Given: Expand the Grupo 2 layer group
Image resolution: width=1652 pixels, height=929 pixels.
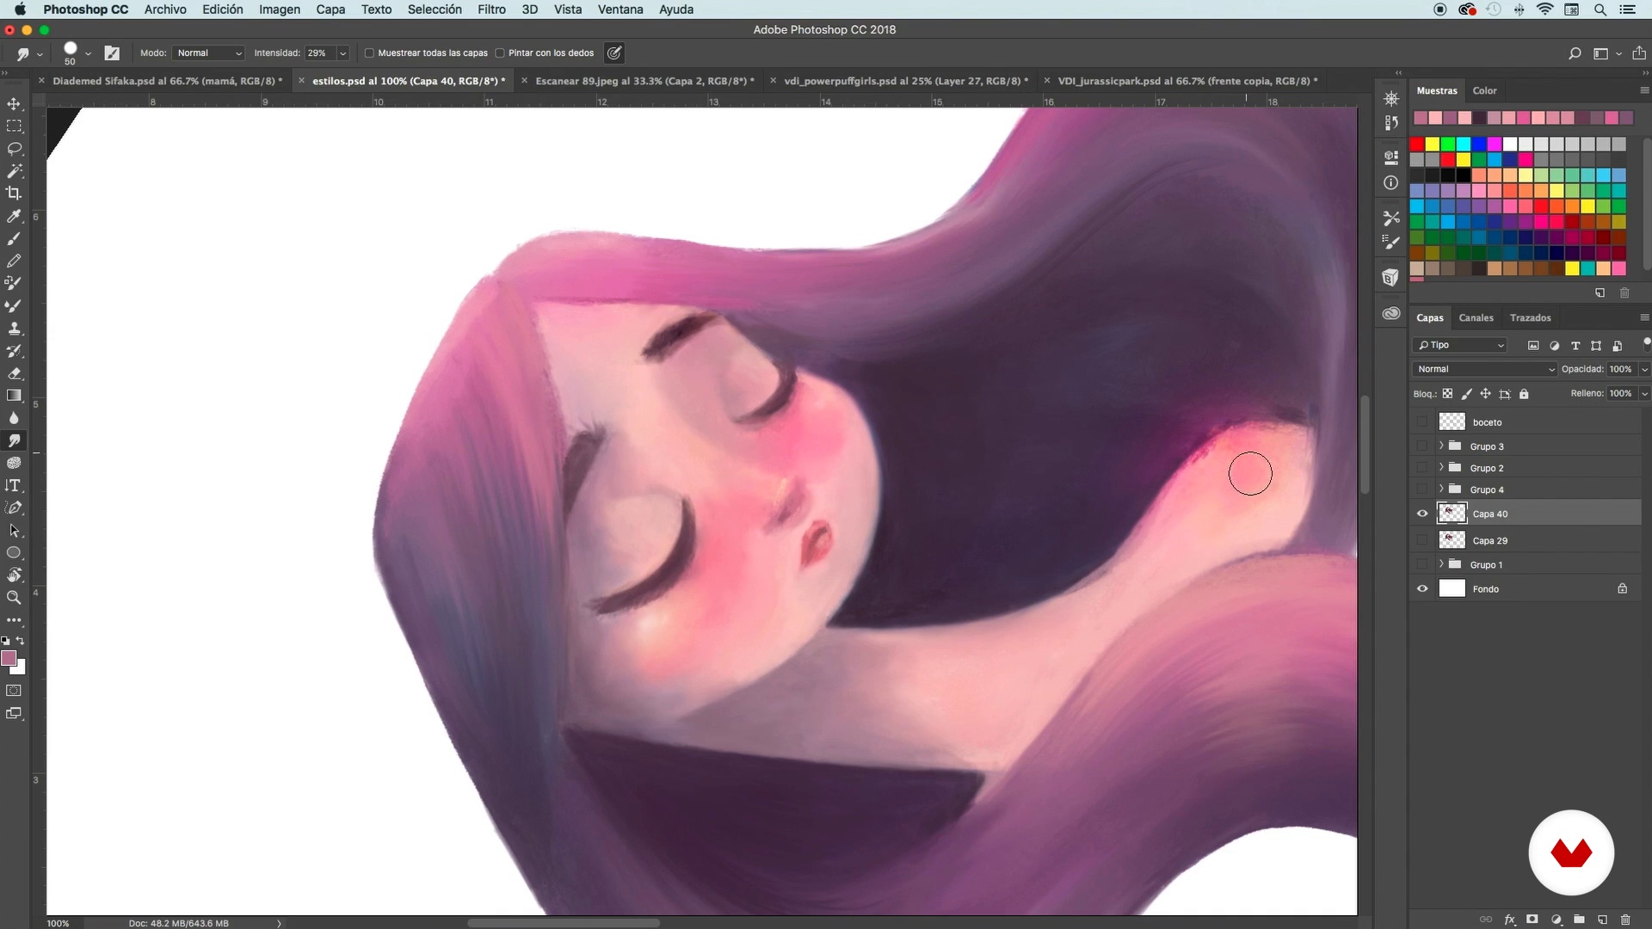Looking at the screenshot, I should pyautogui.click(x=1441, y=467).
